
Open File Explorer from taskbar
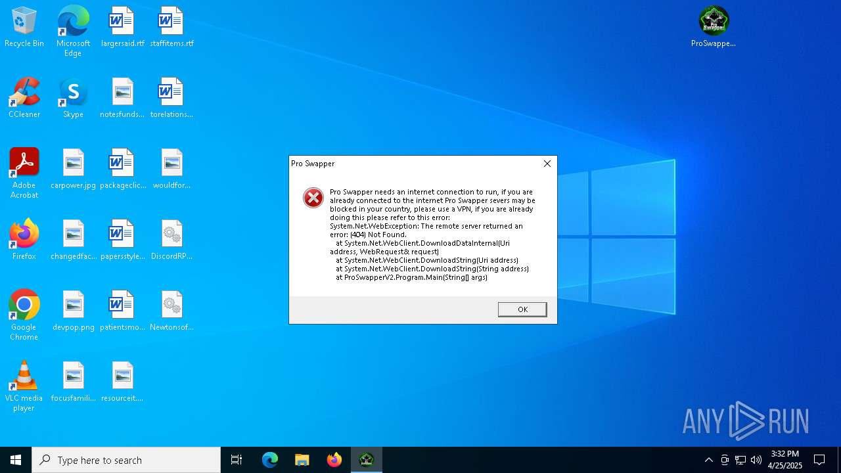[302, 460]
